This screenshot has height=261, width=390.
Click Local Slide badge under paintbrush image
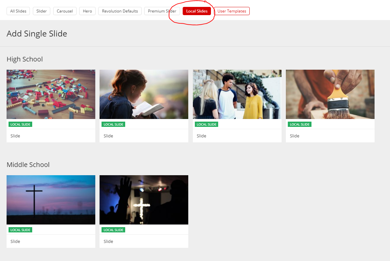(x=300, y=125)
